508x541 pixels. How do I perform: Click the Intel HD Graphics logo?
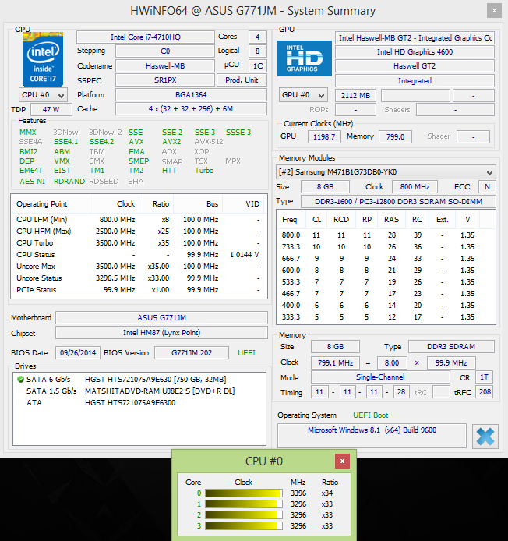pyautogui.click(x=304, y=58)
